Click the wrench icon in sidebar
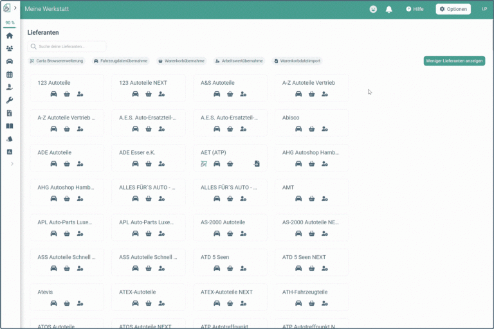The height and width of the screenshot is (329, 494). 10,100
